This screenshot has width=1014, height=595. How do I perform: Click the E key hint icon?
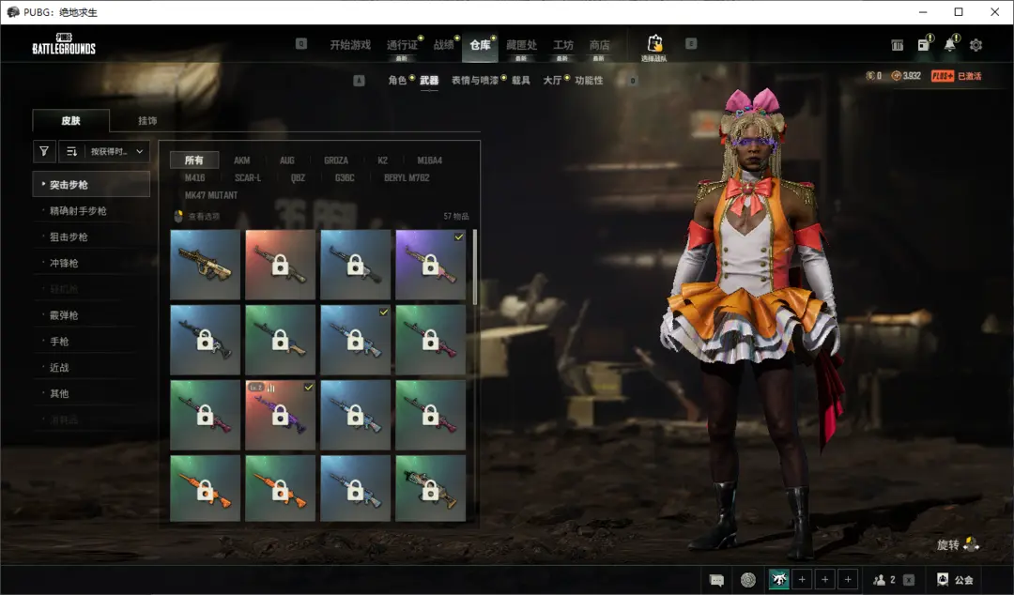pos(691,44)
